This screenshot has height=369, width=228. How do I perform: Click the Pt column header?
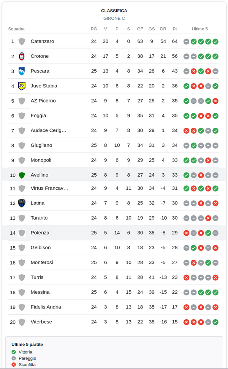click(175, 29)
